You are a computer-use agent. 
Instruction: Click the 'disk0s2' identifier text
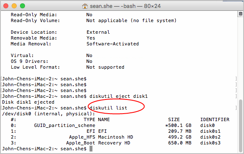[210, 137]
